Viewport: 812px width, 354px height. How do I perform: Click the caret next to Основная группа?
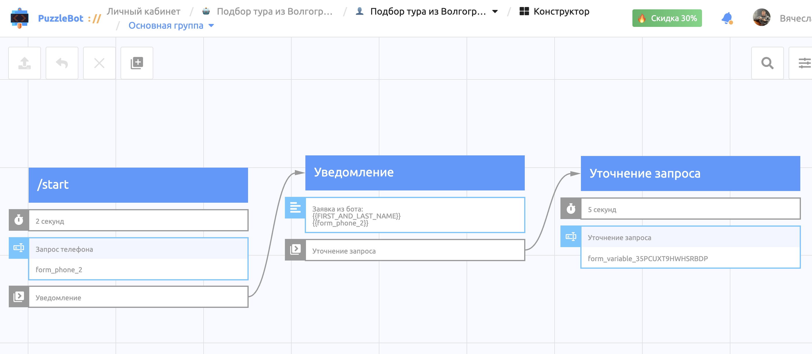click(x=211, y=25)
